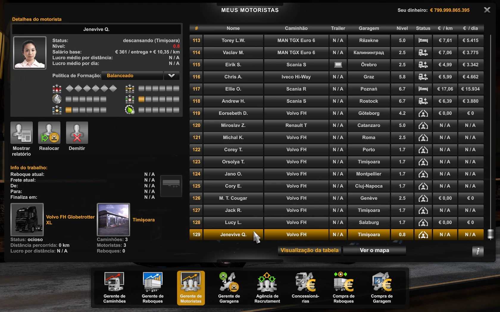Open Concessionárias truck dealer

coord(305,287)
